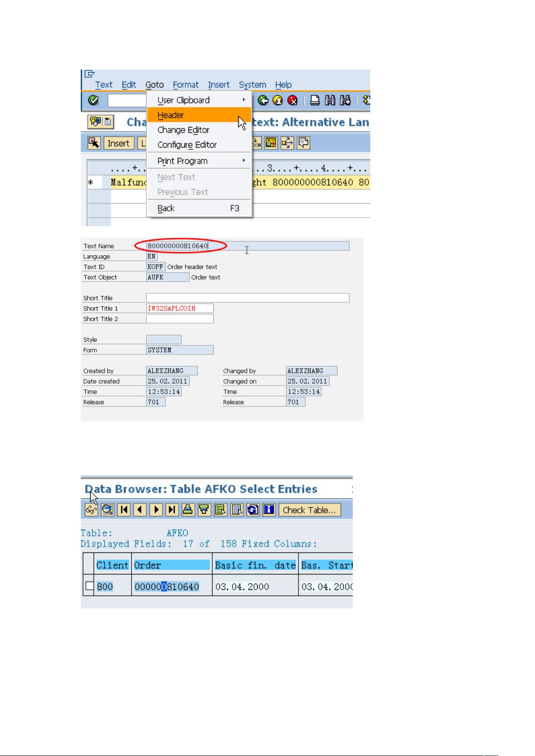This screenshot has width=535, height=756.
Task: Click the green list export icon in Data Browser
Action: [220, 510]
